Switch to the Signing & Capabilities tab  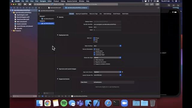tap(82, 14)
